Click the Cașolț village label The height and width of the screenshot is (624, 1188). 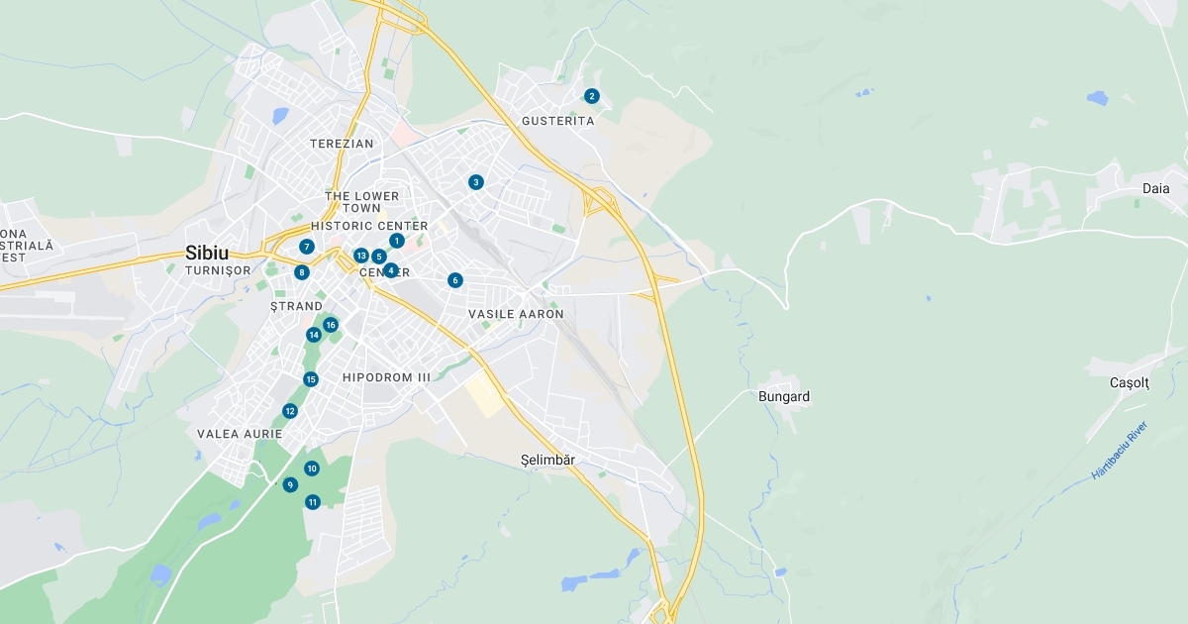[x=1130, y=382]
